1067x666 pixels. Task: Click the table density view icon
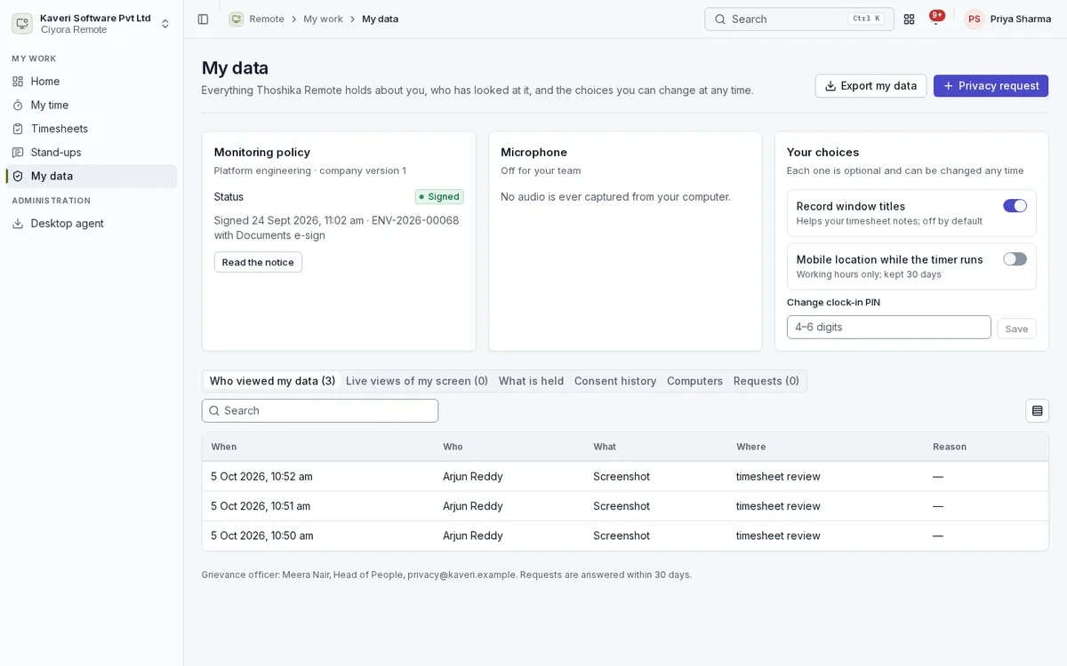click(x=1037, y=410)
